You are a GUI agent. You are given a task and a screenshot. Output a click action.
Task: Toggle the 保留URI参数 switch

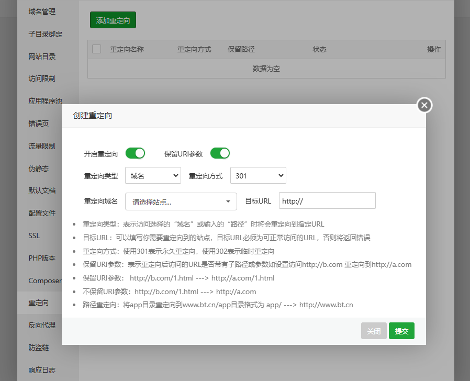[220, 153]
